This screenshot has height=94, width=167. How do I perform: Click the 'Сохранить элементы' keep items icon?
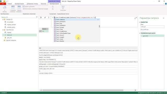13,8
